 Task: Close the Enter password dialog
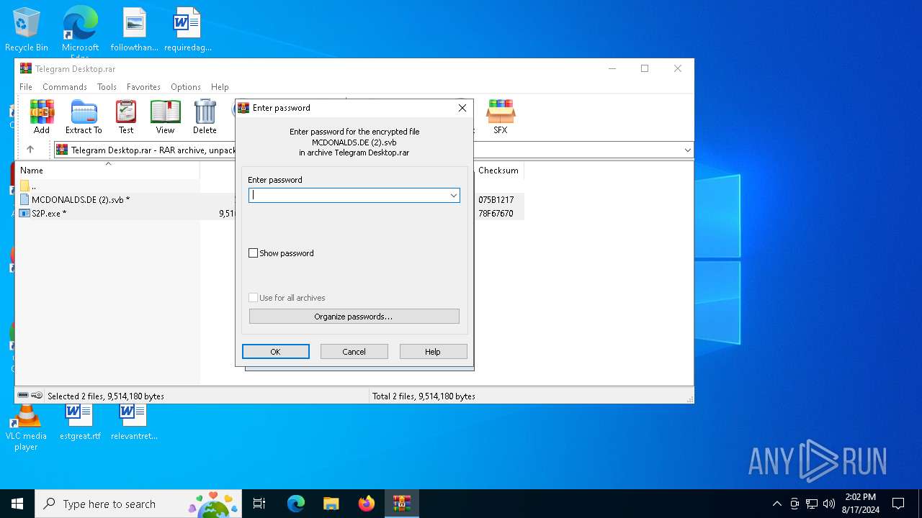462,108
